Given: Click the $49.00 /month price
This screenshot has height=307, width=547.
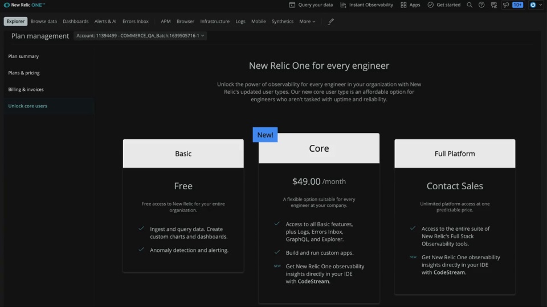Looking at the screenshot, I should [x=319, y=181].
